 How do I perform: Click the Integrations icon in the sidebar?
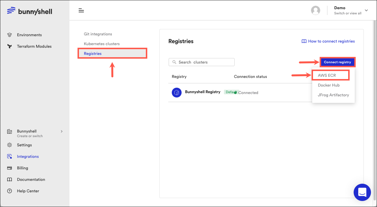pyautogui.click(x=10, y=156)
